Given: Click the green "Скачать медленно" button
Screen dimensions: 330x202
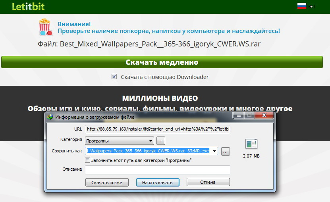Looking at the screenshot, I should click(x=162, y=62).
